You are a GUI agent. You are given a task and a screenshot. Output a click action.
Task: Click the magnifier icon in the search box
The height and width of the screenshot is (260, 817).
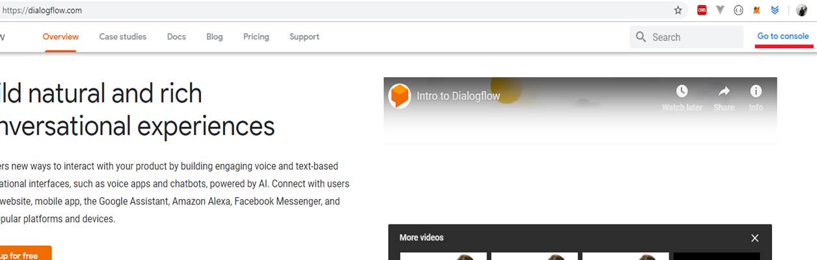pos(641,37)
